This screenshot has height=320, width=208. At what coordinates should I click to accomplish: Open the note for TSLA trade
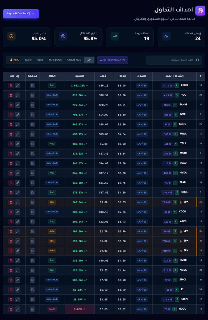[x=32, y=144]
